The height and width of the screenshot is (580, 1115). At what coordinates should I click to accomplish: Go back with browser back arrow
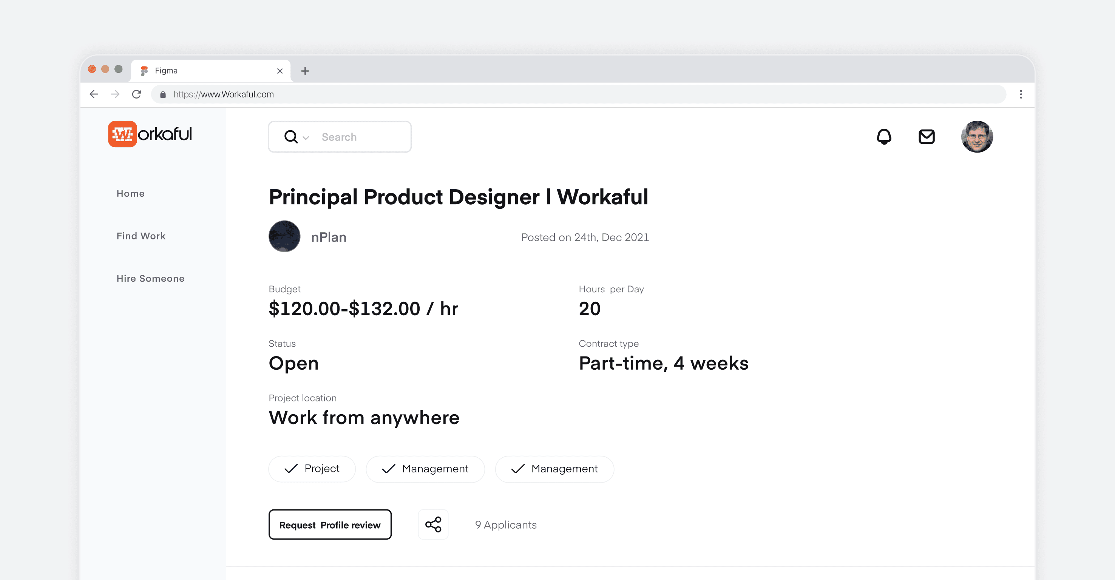point(94,94)
